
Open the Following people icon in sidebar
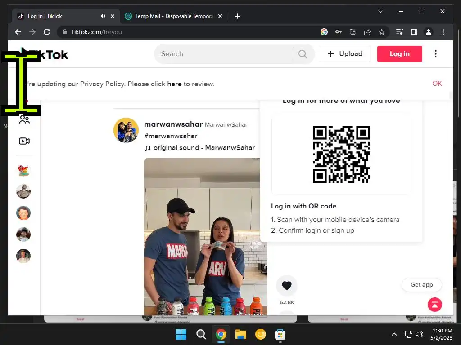[24, 119]
